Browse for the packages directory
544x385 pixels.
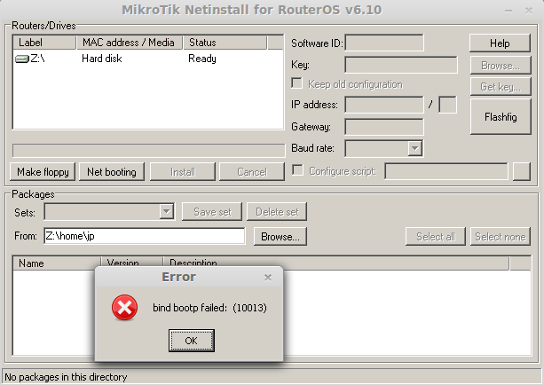(280, 237)
